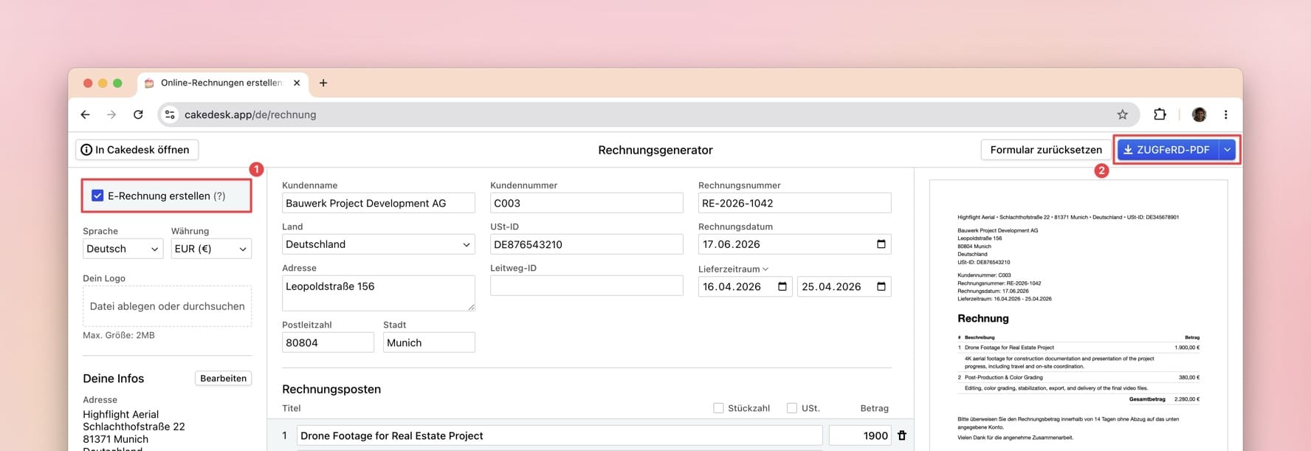Expand the Lieferzeitraum label chevron
This screenshot has width=1311, height=451.
765,269
